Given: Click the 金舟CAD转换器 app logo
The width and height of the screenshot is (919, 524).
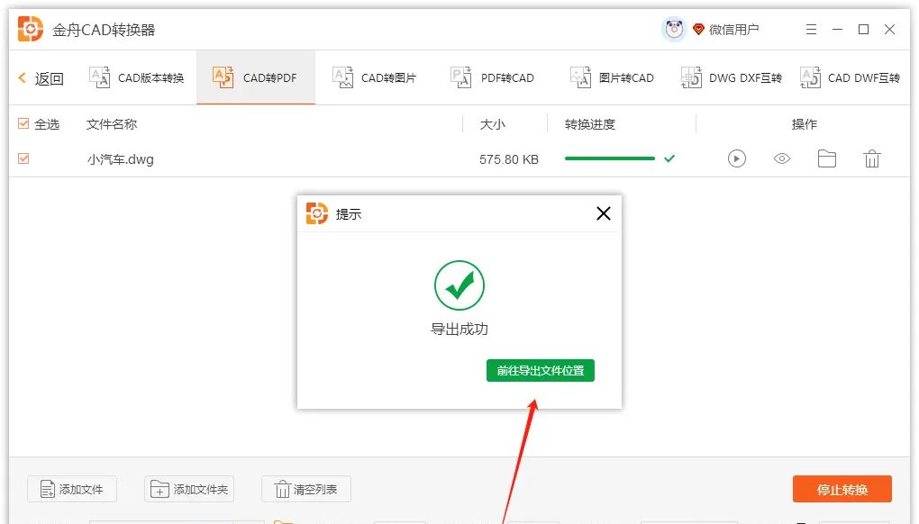Looking at the screenshot, I should pos(31,30).
